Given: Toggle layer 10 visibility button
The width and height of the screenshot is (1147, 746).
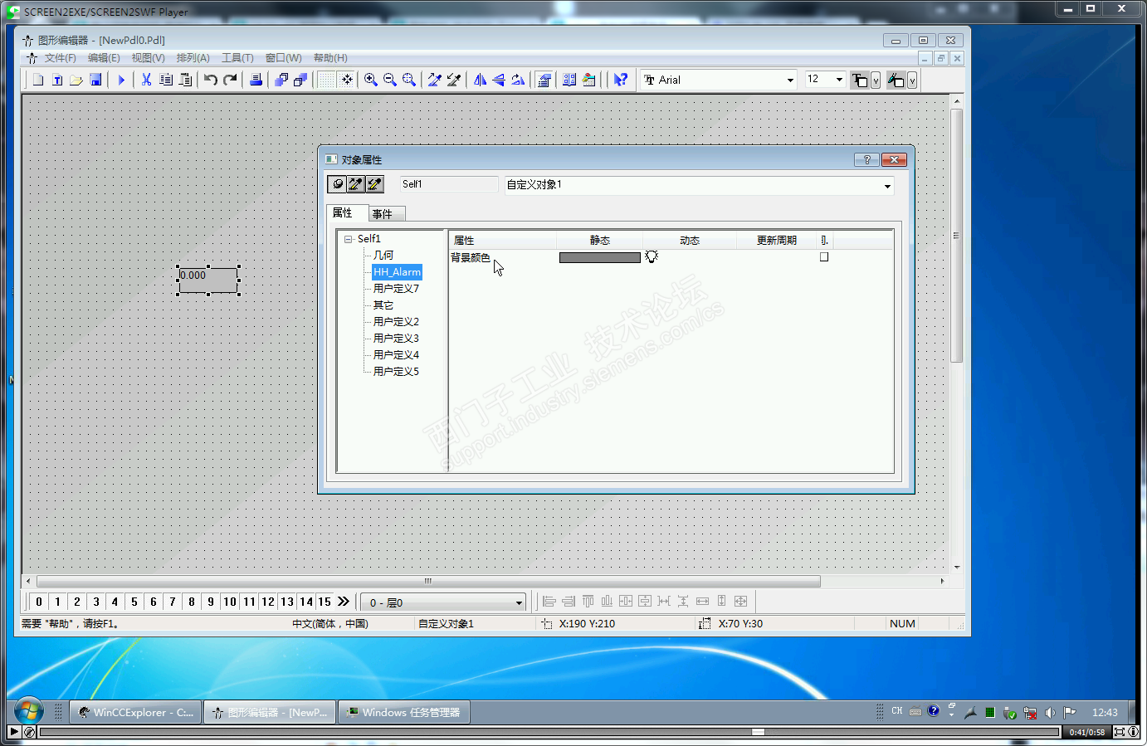Looking at the screenshot, I should [230, 602].
